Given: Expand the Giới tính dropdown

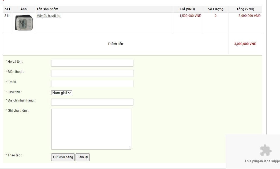Looking at the screenshot, I should tap(62, 93).
